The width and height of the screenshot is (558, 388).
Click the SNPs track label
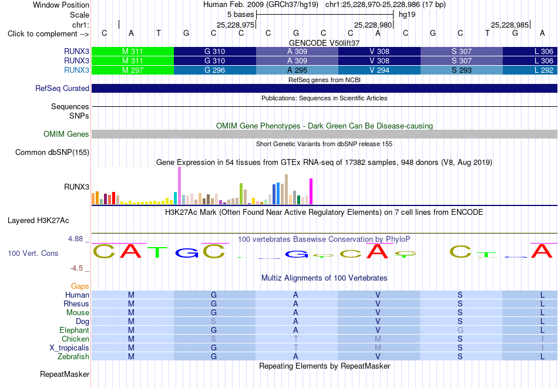pos(79,116)
